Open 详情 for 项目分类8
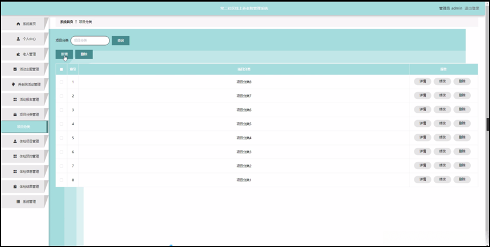Viewport: 490px width, 247px height. point(422,82)
